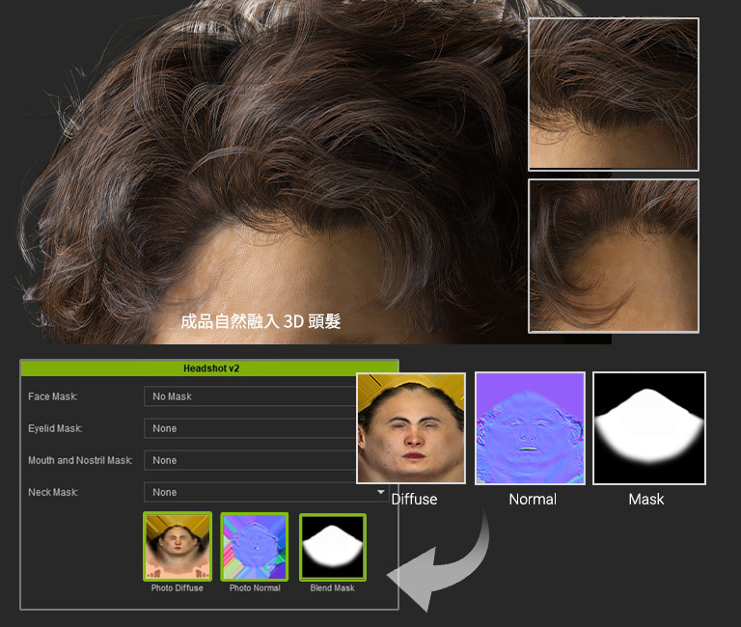
Task: Click the Face Mask field label
Action: click(x=53, y=396)
